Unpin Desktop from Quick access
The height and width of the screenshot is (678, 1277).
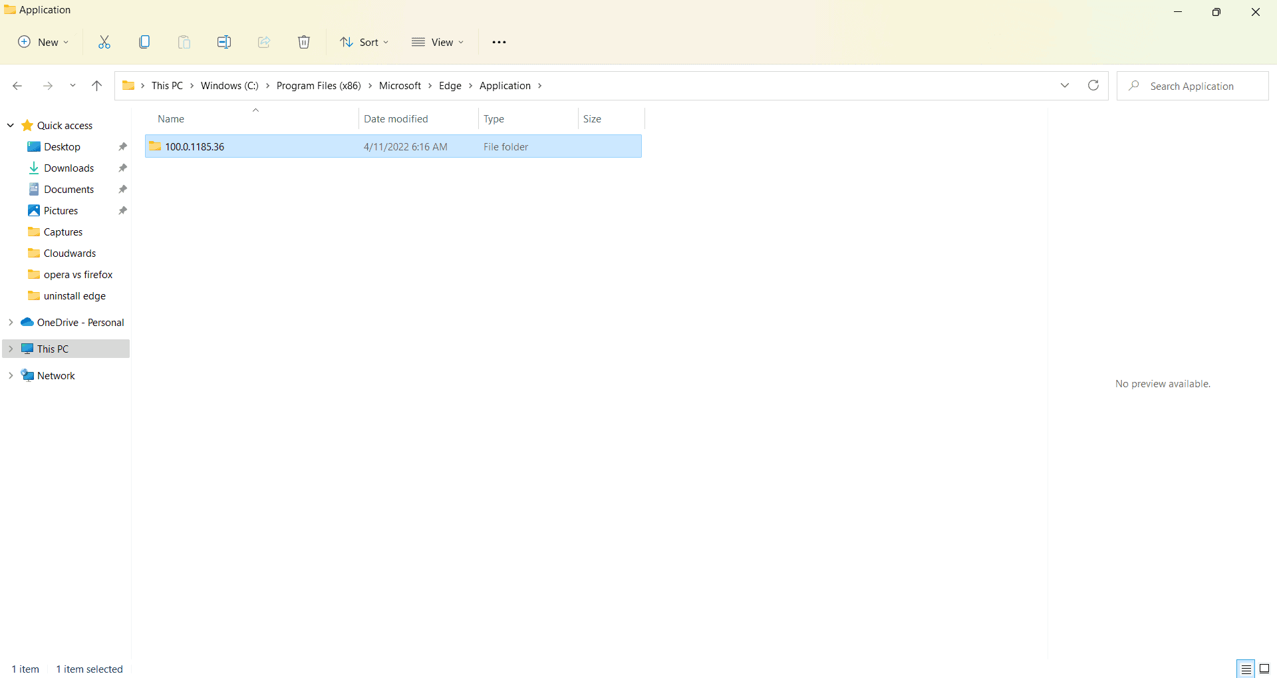pos(122,146)
